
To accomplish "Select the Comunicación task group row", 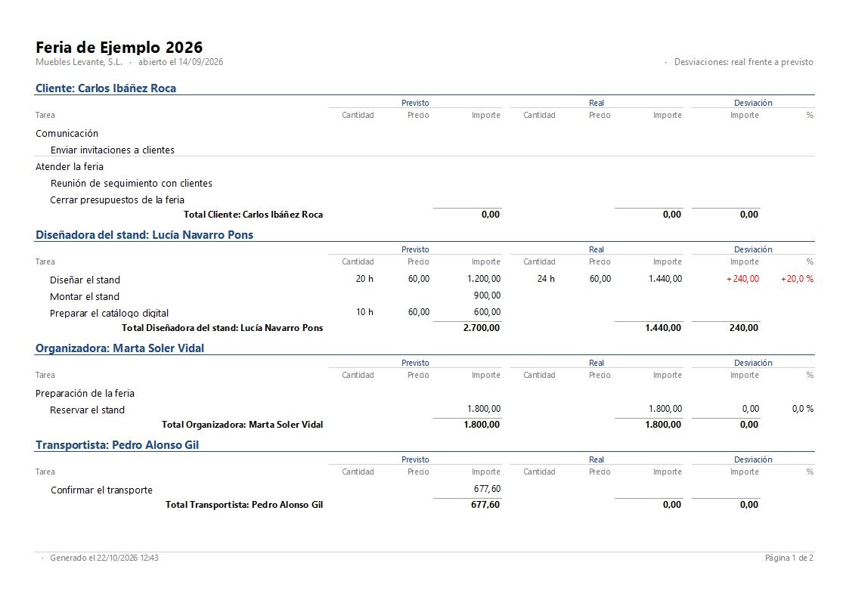I will coord(67,134).
